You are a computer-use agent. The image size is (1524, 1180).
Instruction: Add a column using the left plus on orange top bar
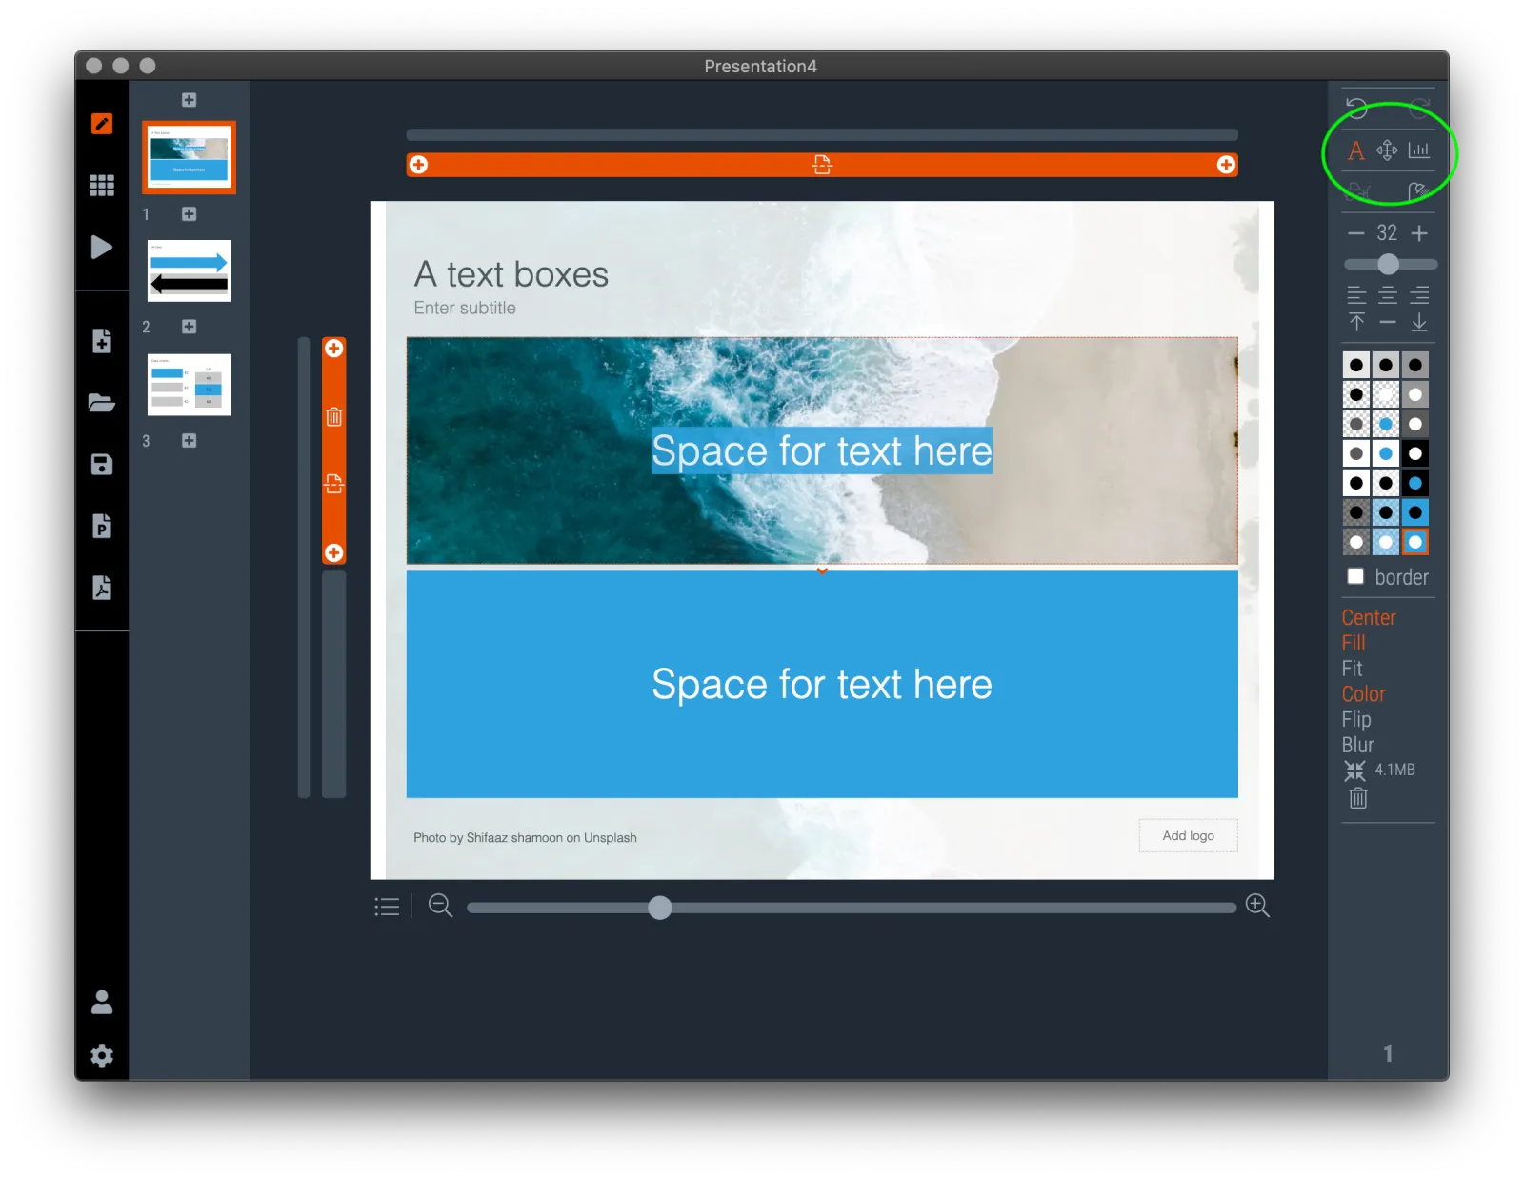tap(418, 165)
